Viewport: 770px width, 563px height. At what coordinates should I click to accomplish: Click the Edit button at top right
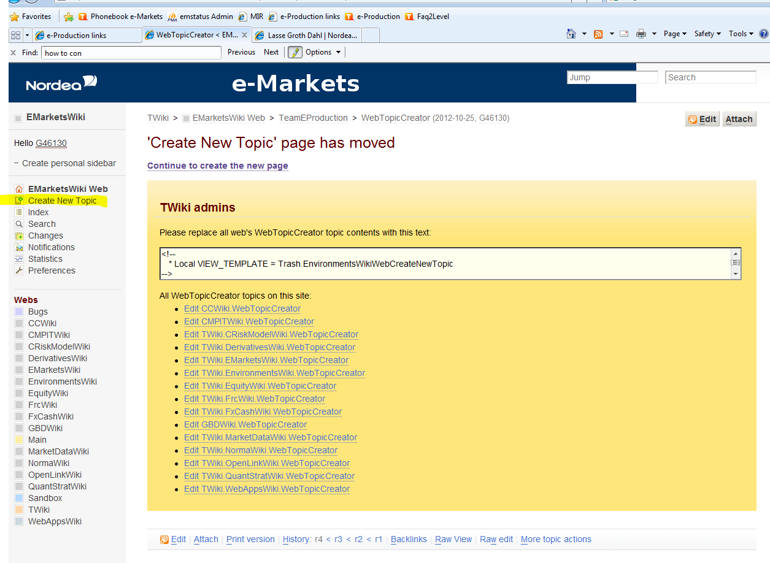click(702, 119)
